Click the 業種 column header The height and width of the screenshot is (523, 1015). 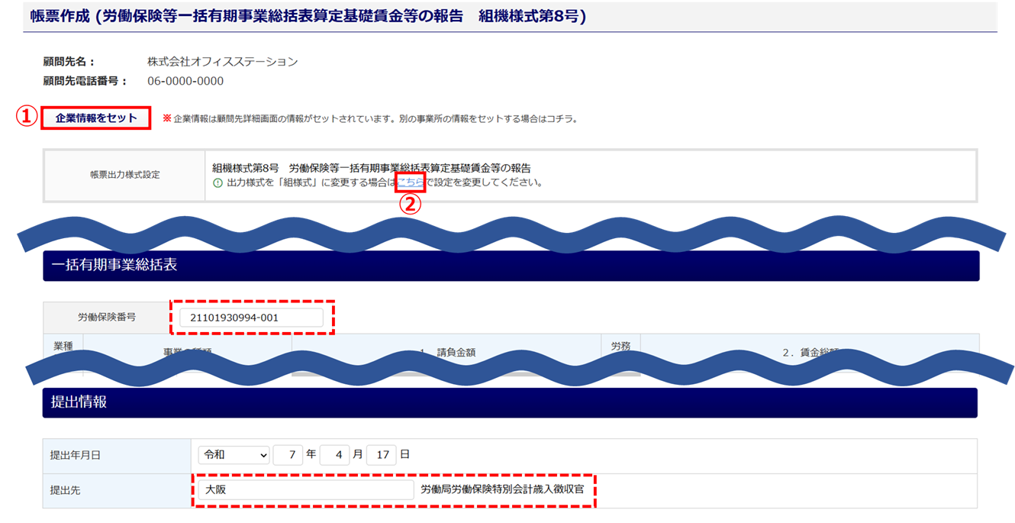(x=63, y=346)
